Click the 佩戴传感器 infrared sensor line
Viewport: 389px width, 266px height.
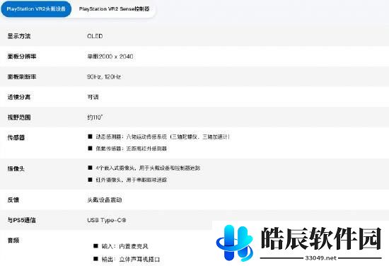pyautogui.click(x=127, y=149)
